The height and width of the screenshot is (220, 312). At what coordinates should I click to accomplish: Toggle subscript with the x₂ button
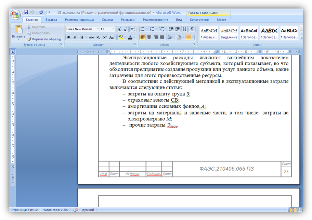[x=98, y=37]
